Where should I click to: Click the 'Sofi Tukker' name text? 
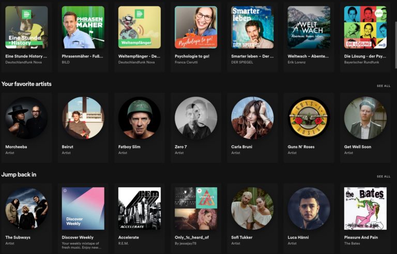(241, 237)
